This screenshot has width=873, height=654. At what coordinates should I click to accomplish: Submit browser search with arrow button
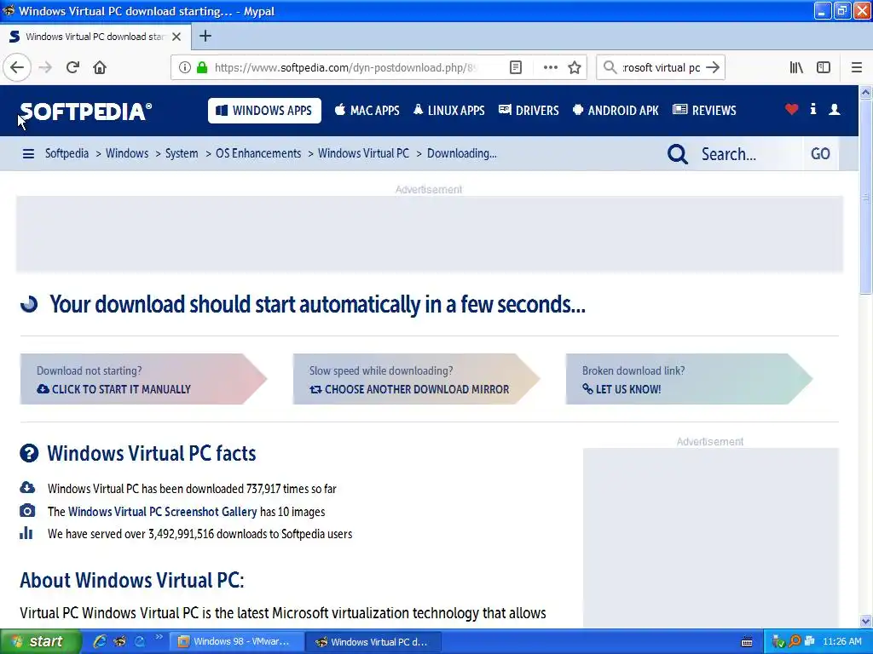[x=712, y=68]
